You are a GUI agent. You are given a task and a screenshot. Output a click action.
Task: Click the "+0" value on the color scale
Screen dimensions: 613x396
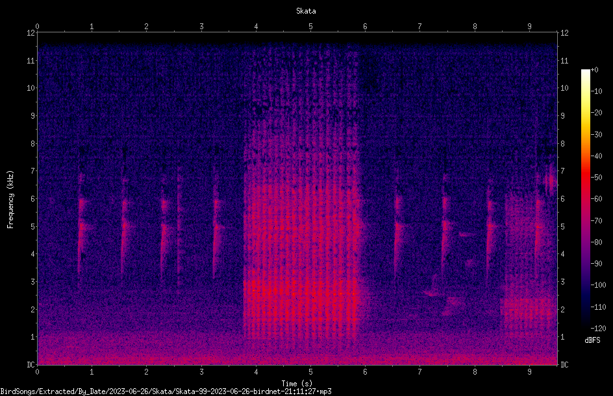point(594,70)
